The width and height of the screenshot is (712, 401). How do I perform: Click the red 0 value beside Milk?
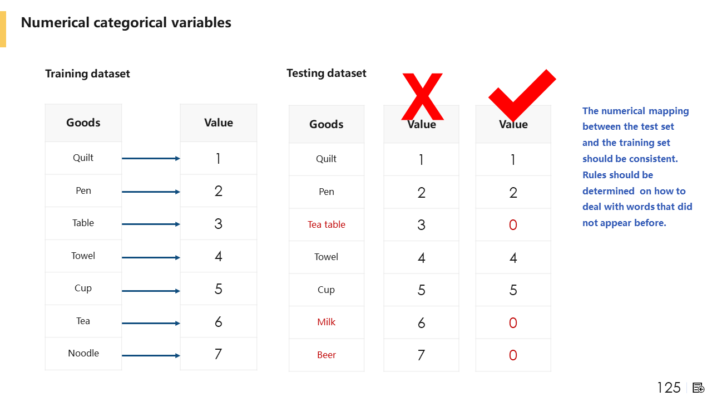(513, 323)
